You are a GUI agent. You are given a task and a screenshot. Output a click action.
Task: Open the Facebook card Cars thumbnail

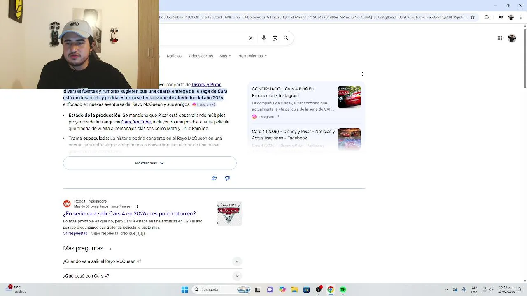[x=349, y=139]
